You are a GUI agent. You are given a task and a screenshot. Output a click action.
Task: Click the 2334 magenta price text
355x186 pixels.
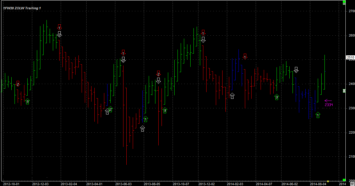329,105
